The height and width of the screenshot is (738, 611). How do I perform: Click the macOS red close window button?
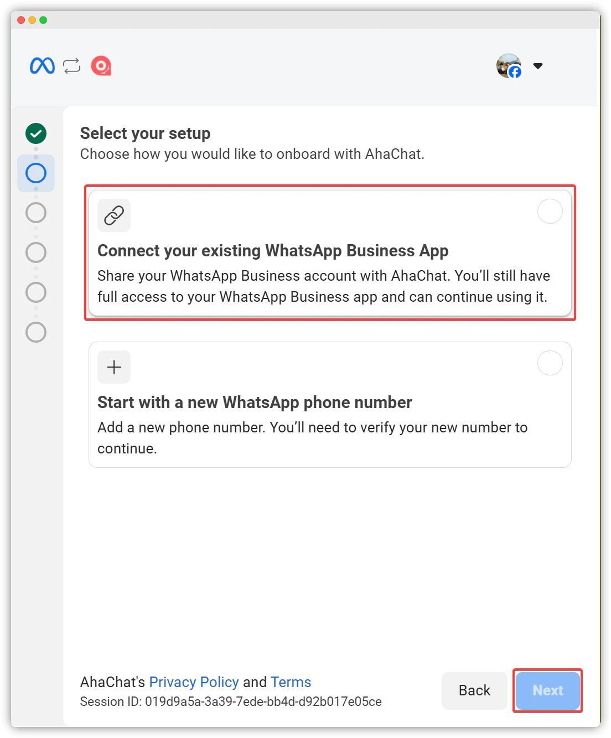[x=21, y=20]
